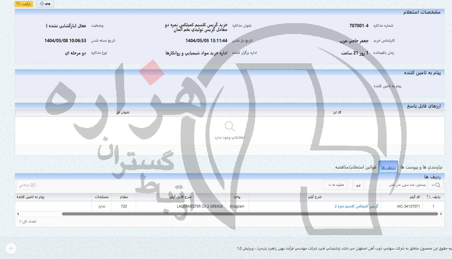452x259 pixels.
Task: Click the بازشانی refresh icon below the grid
Action: coord(33,185)
